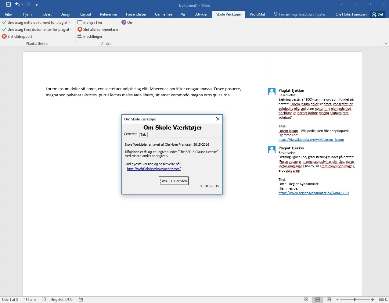Select the Skole Værktøjer tab
The width and height of the screenshot is (389, 303).
tap(229, 14)
